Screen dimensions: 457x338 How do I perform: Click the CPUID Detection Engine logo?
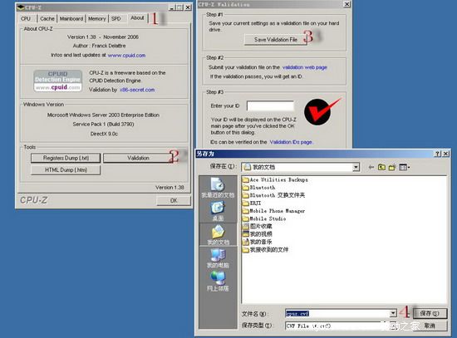[57, 81]
